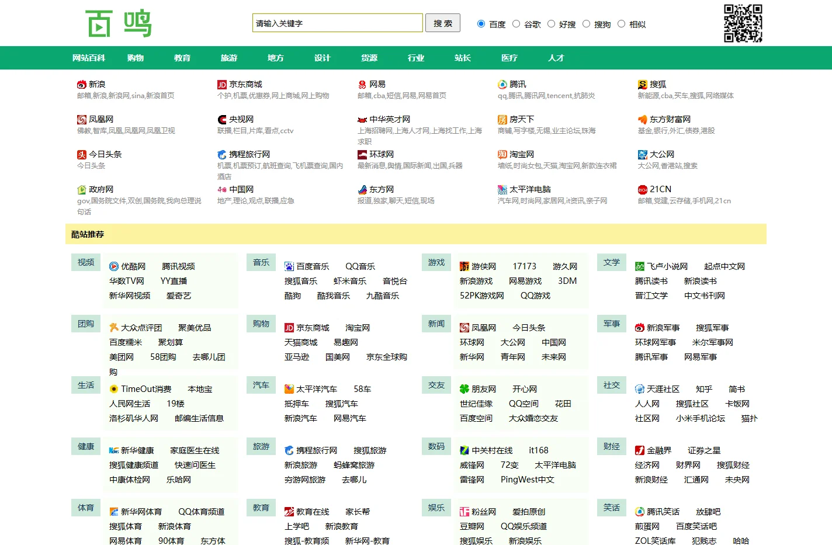Click the 淘宝网 orange icon in top listing
Image resolution: width=832 pixels, height=545 pixels.
point(502,155)
